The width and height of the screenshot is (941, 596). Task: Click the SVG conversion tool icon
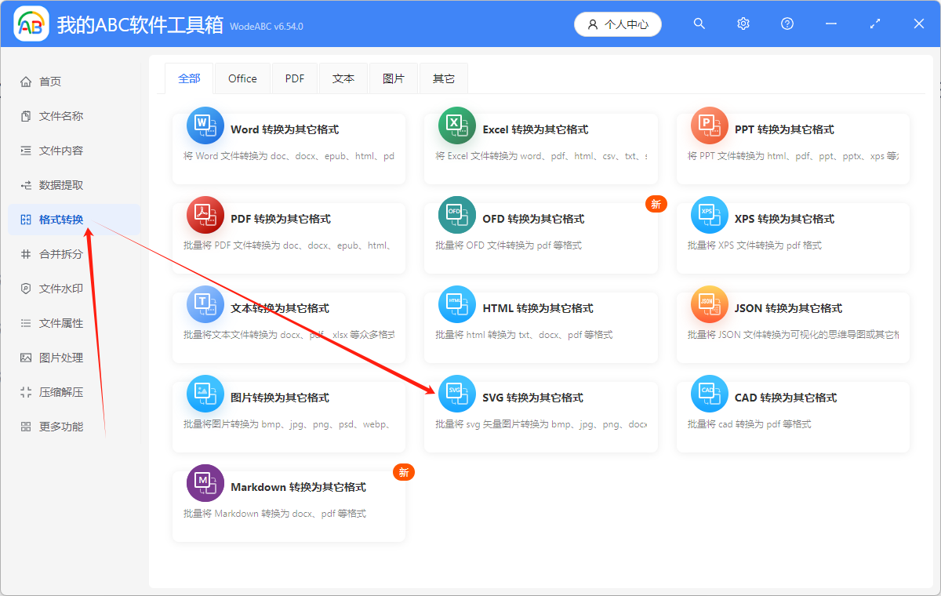(x=457, y=393)
